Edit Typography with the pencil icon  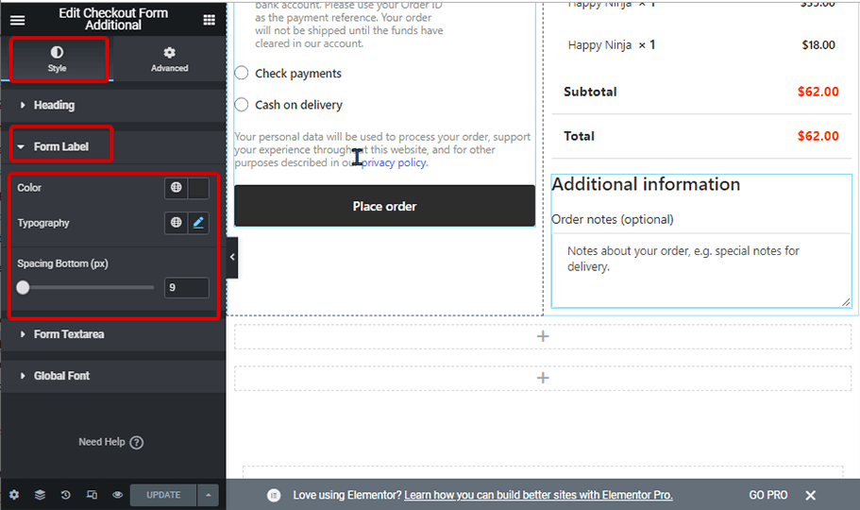click(198, 223)
